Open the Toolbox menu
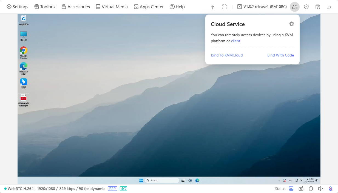This screenshot has height=193, width=338. point(45,7)
